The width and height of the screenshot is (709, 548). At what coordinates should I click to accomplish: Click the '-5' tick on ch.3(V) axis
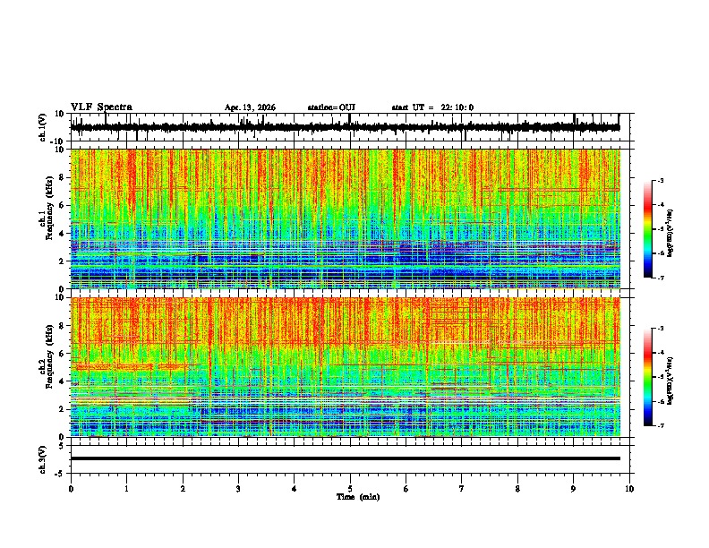[x=60, y=474]
